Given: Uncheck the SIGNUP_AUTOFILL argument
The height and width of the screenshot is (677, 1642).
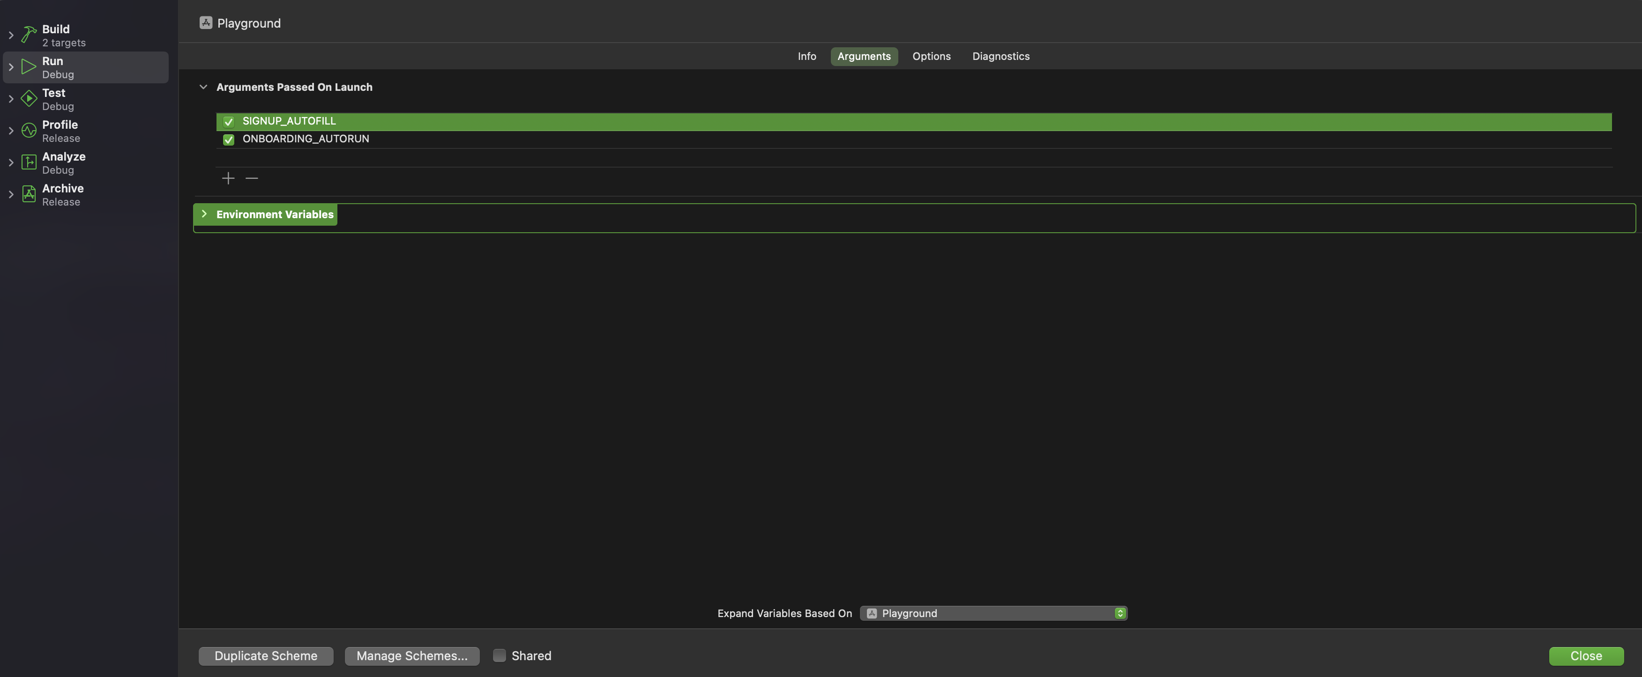Looking at the screenshot, I should pos(229,122).
